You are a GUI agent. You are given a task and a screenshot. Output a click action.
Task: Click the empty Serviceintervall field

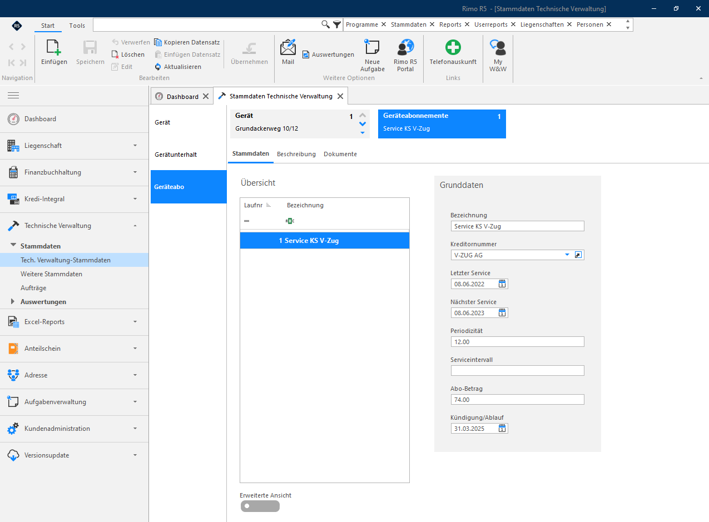tap(517, 370)
